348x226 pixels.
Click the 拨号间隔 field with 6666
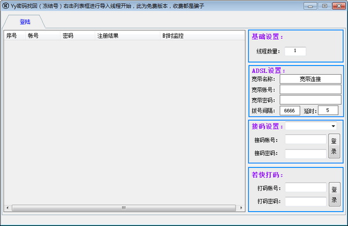[289, 111]
